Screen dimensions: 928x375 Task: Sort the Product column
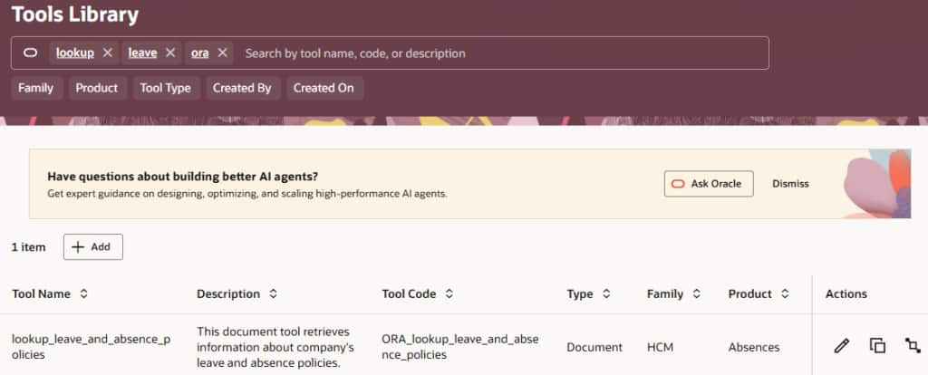coord(785,294)
